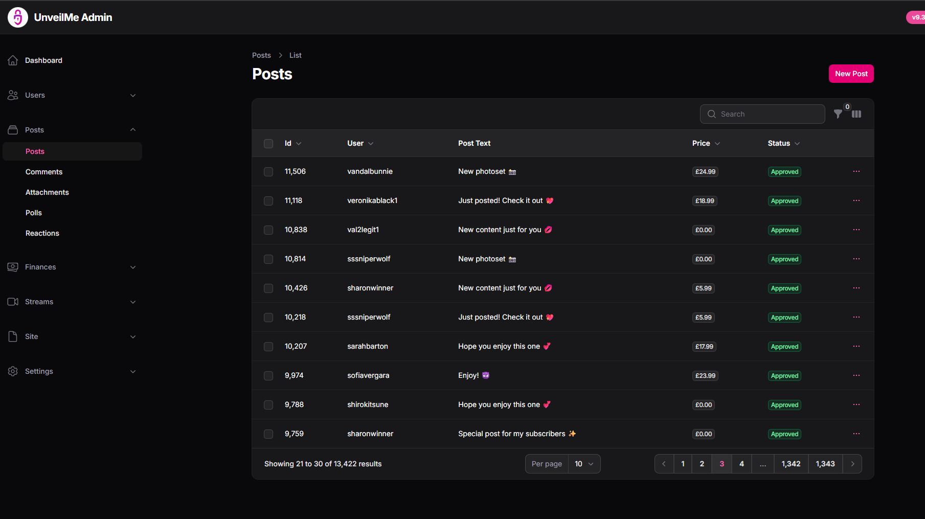The image size is (925, 519).
Task: Go to previous page arrow
Action: coord(664,464)
